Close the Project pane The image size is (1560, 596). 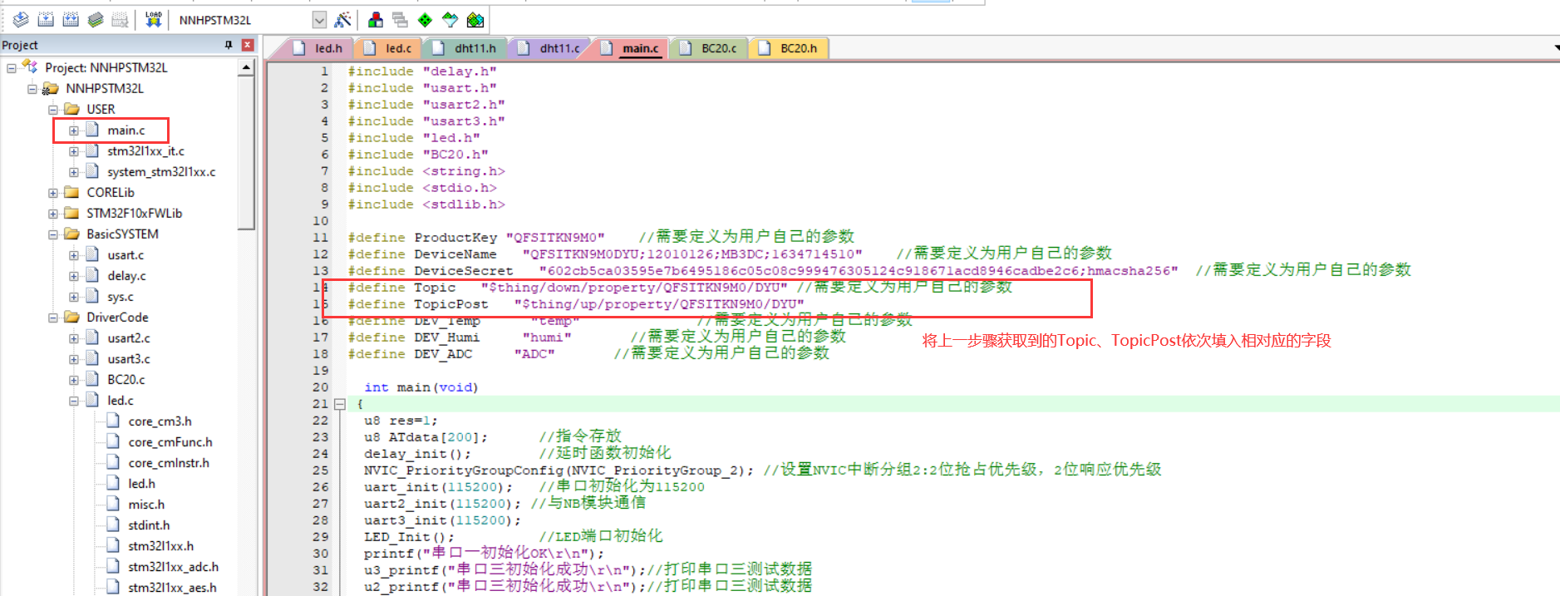pos(248,45)
